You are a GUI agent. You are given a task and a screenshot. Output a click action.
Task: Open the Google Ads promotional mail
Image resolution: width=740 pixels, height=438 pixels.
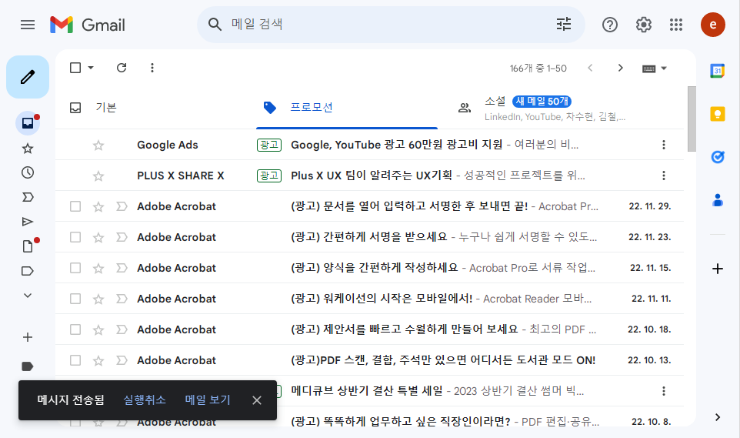click(369, 145)
